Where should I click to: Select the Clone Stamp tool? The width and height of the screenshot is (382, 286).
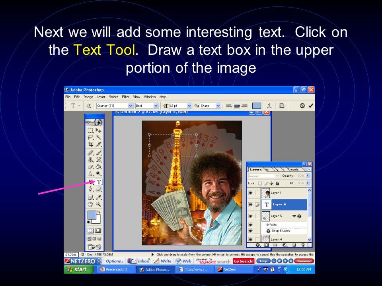coord(91,160)
